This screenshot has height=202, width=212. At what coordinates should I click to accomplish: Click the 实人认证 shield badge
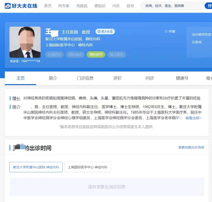[x=105, y=32]
